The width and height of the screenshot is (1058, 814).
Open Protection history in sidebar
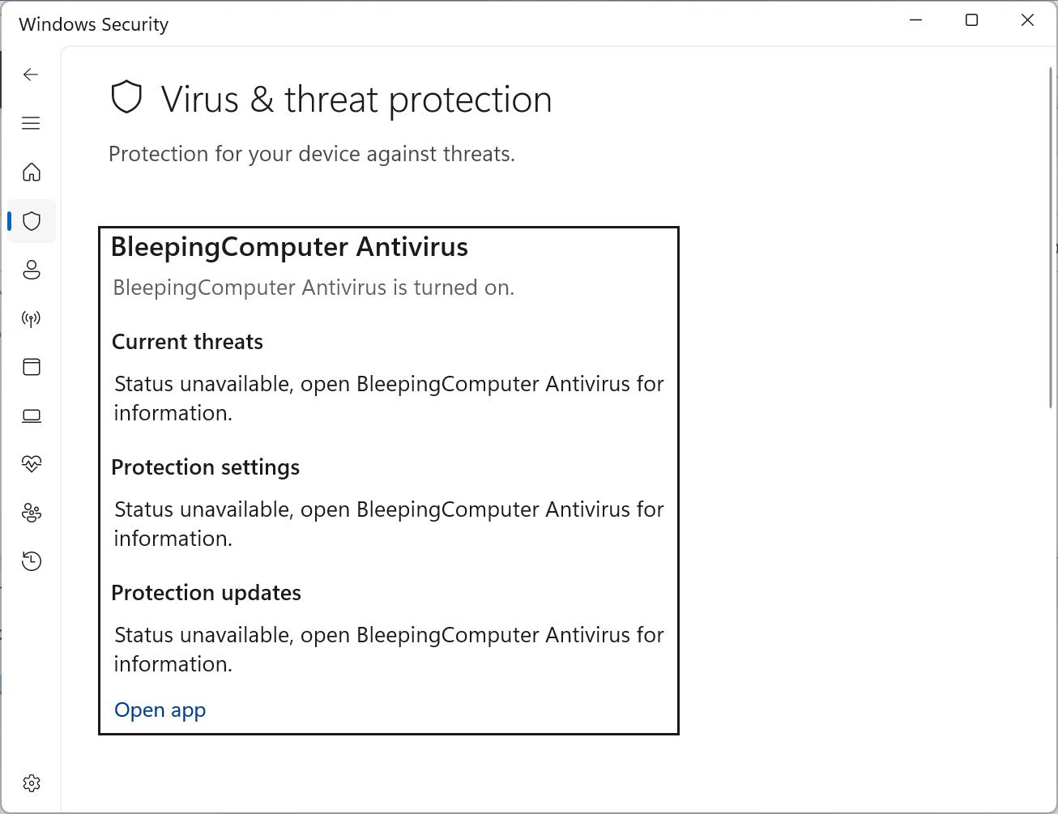point(32,561)
